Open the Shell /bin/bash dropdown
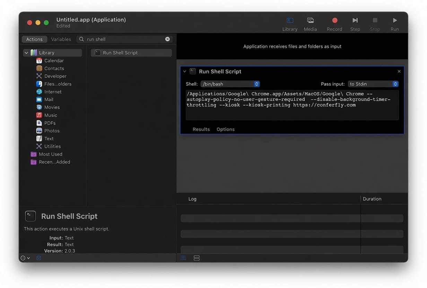 (230, 84)
